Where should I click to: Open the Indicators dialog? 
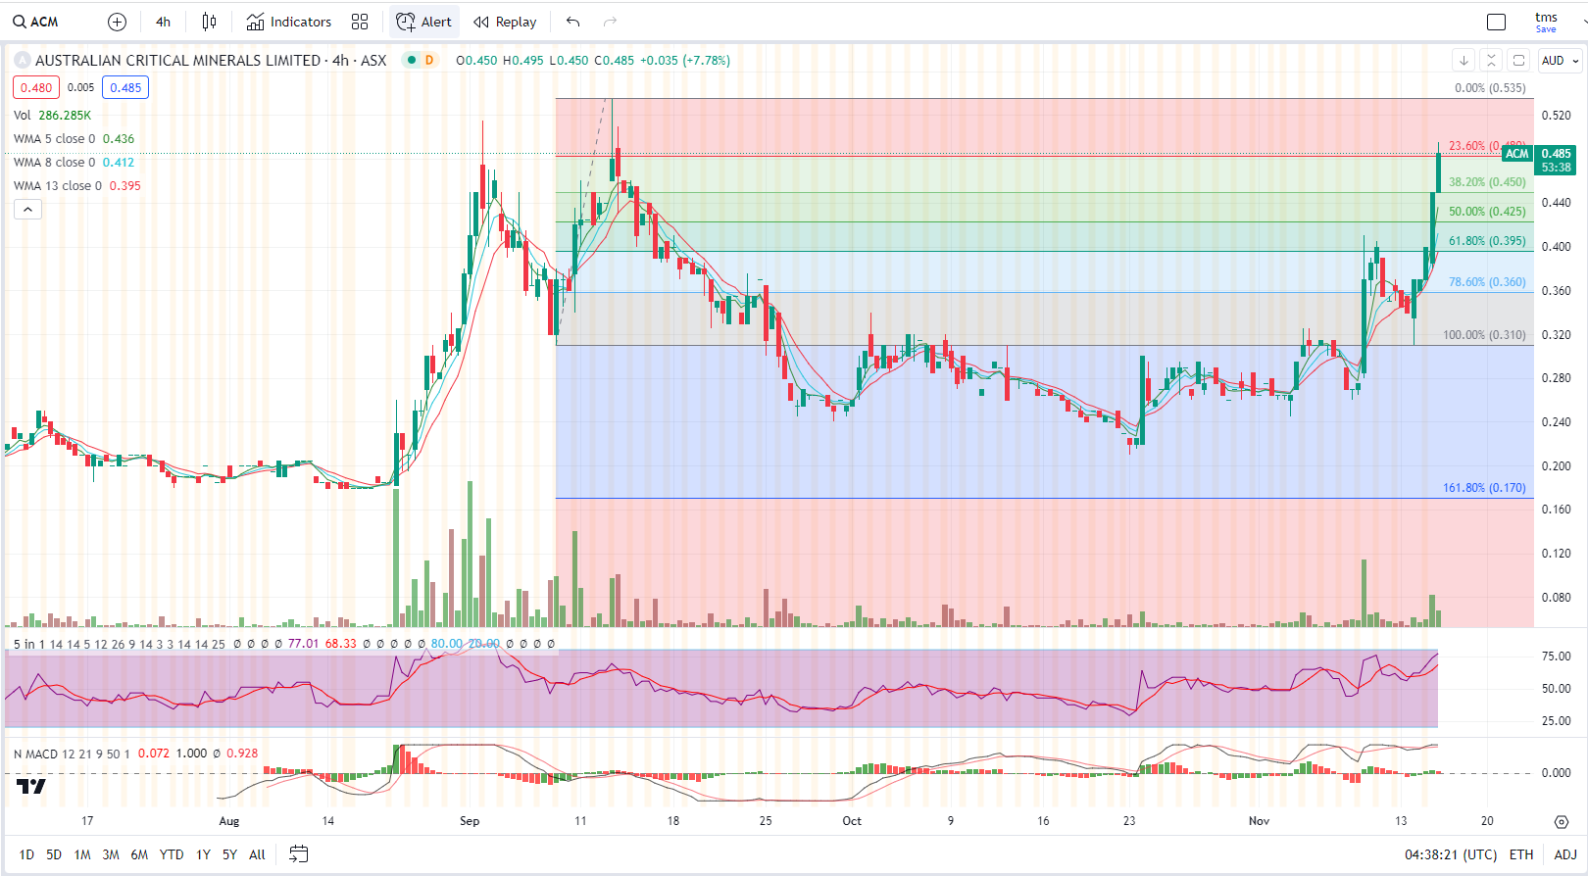click(x=289, y=22)
